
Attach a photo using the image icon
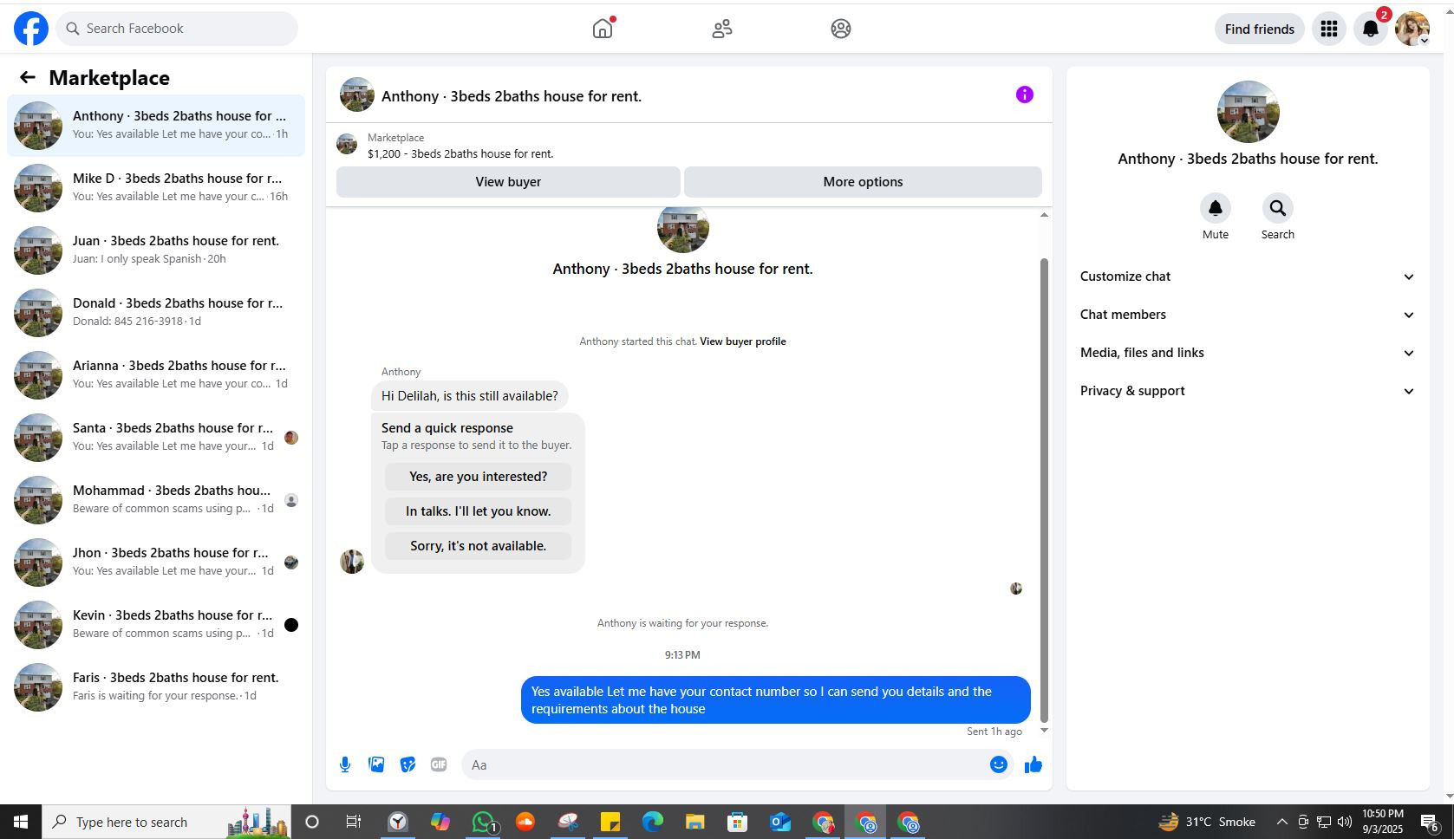[x=376, y=764]
